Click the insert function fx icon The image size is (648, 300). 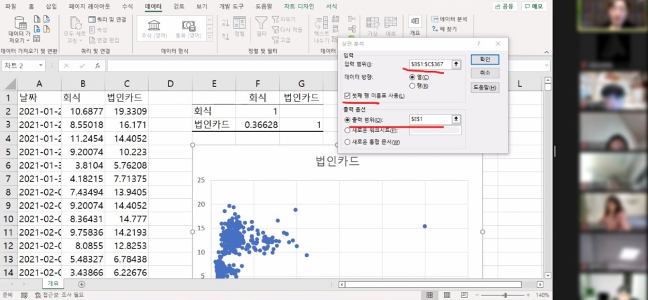tap(98, 66)
